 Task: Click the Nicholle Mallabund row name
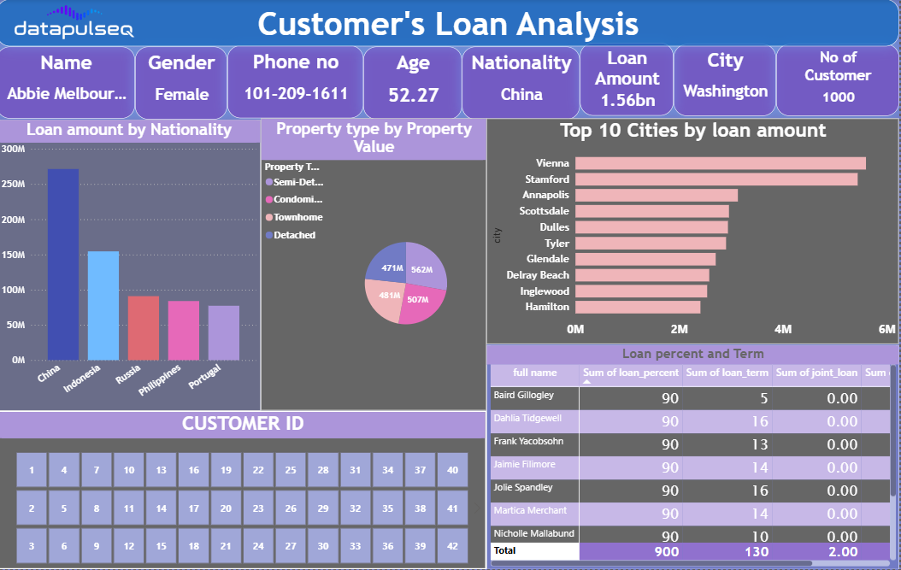(x=533, y=533)
